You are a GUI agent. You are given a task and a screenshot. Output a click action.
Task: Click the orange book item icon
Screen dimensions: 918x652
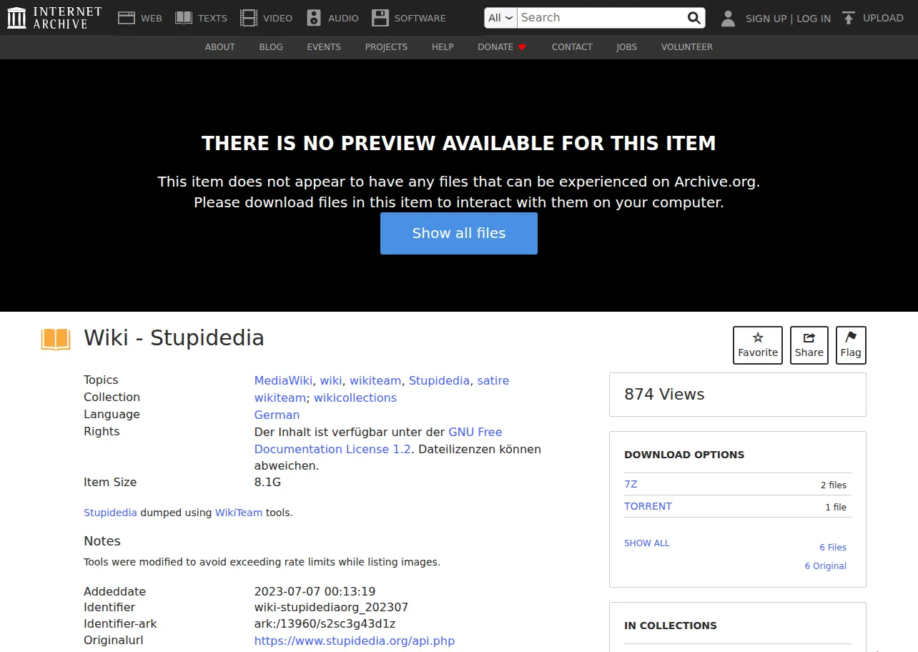point(56,339)
